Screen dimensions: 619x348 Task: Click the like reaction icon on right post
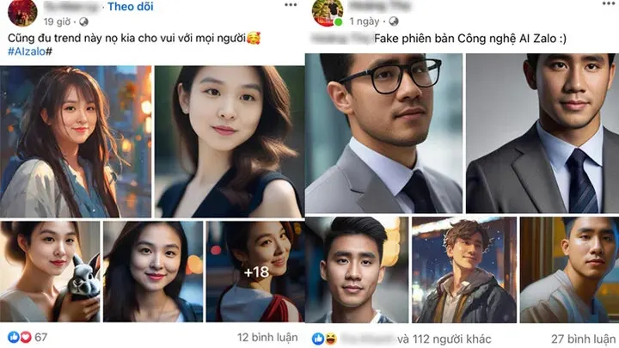[318, 339]
